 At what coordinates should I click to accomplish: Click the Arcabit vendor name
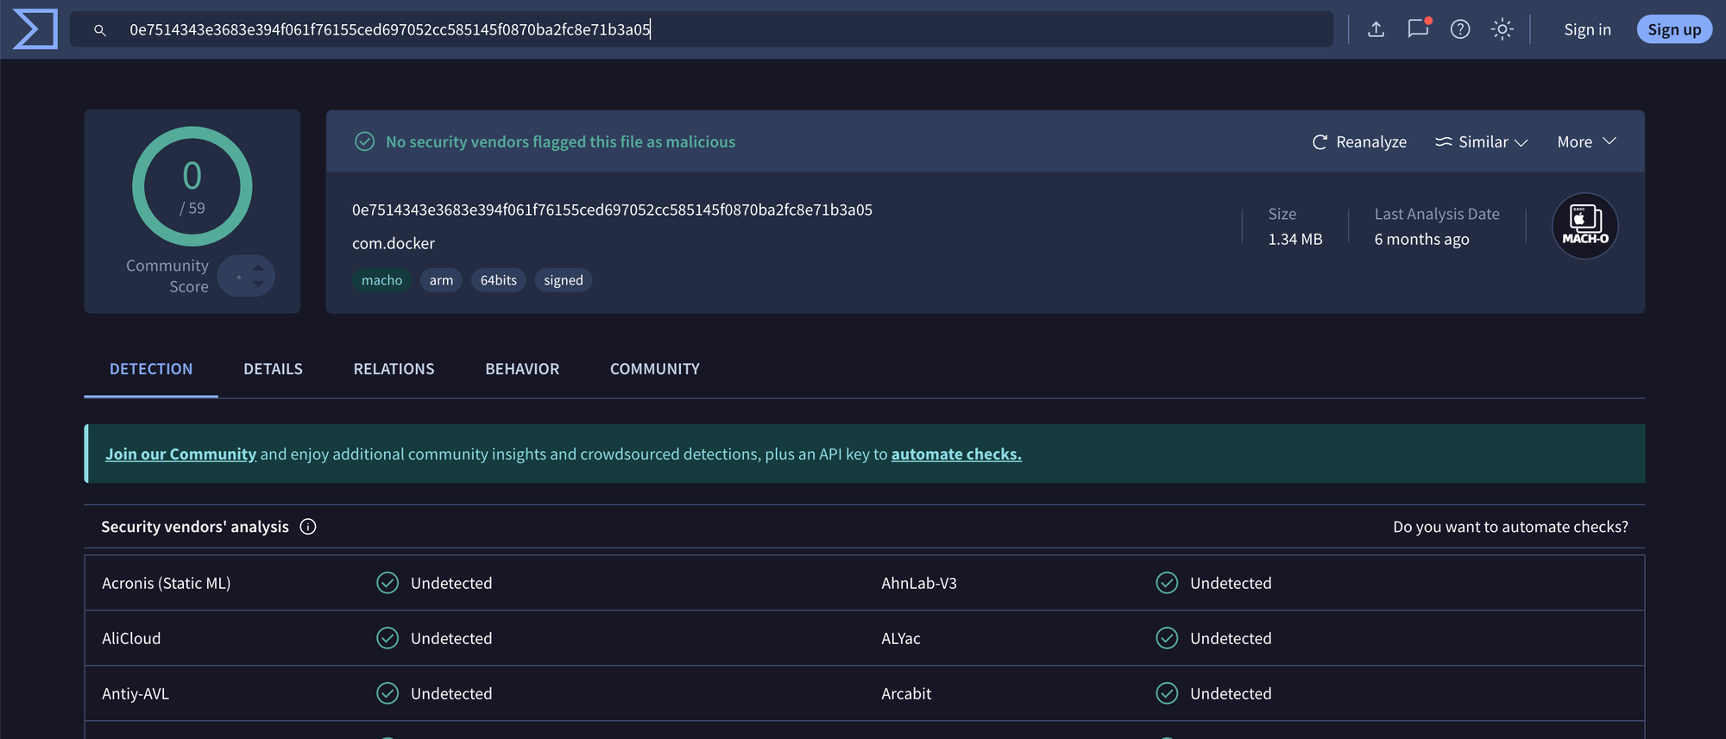click(x=906, y=693)
